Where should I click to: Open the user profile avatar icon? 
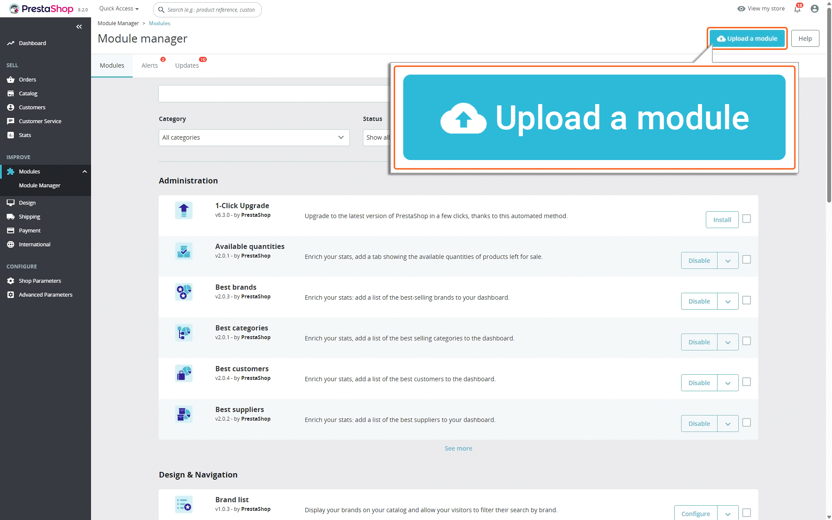(x=815, y=9)
